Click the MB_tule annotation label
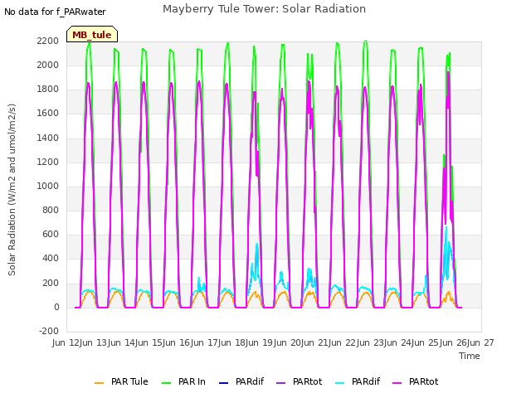Screen dimensions: 531x398 point(92,35)
